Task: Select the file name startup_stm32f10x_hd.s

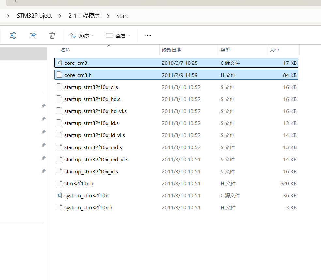Action: click(x=92, y=99)
